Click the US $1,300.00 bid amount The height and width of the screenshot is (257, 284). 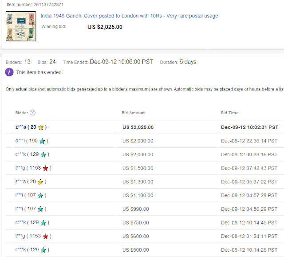138,182
